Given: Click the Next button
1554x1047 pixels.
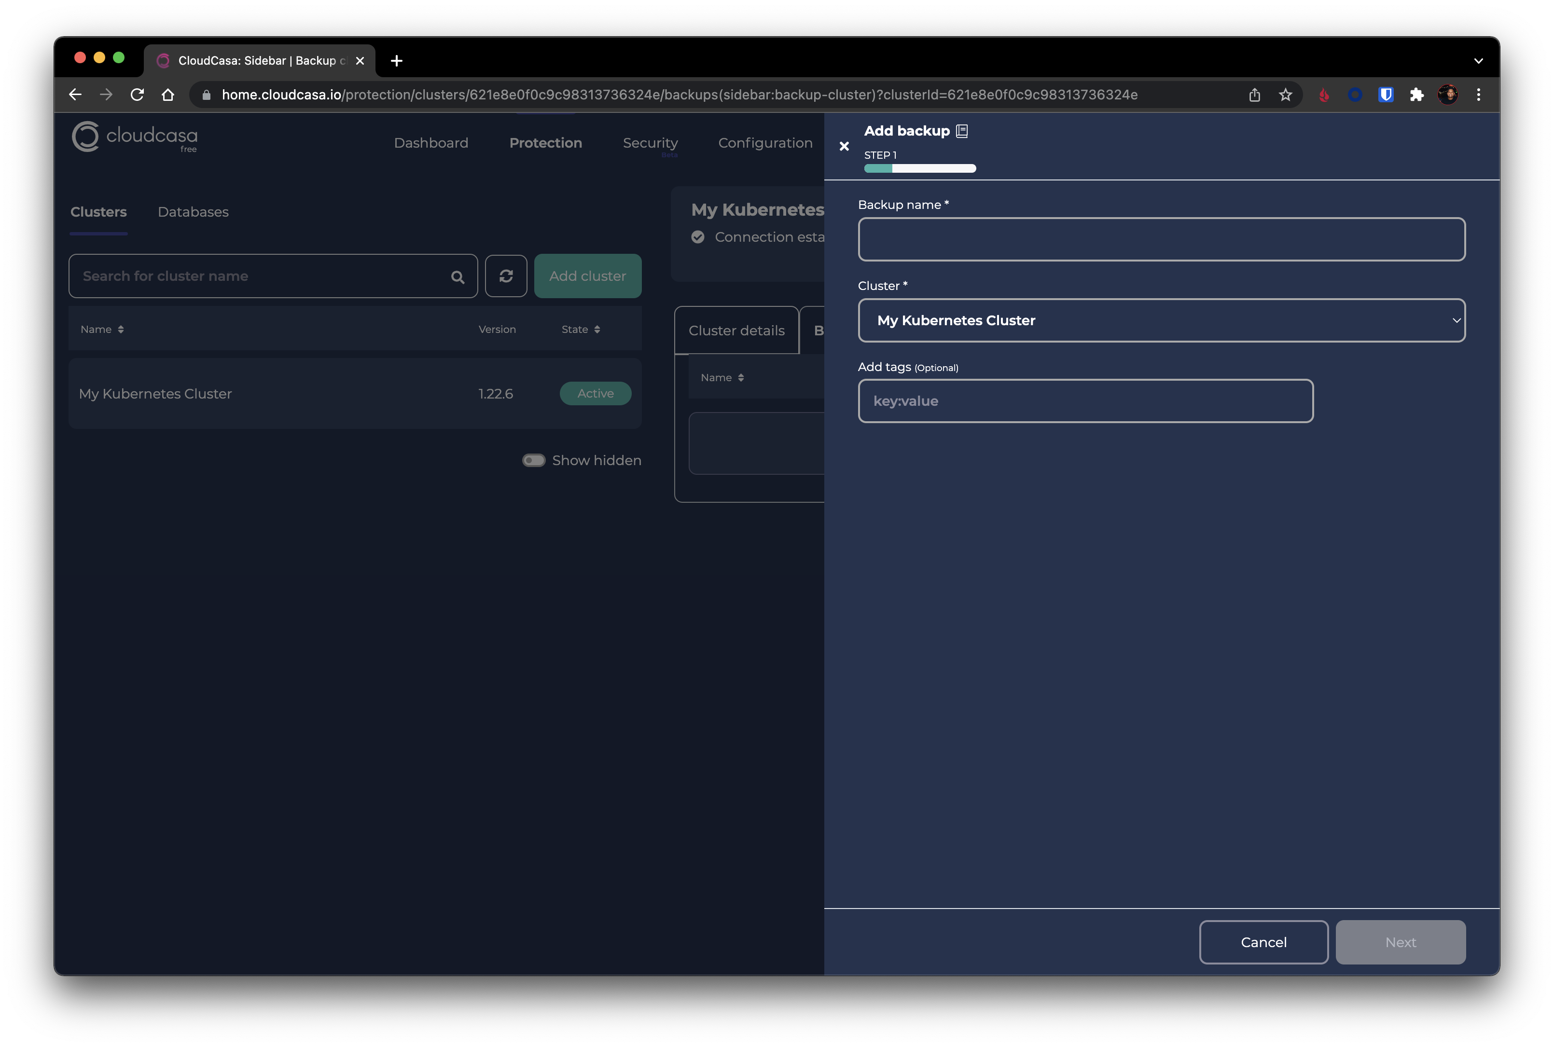Looking at the screenshot, I should point(1400,941).
